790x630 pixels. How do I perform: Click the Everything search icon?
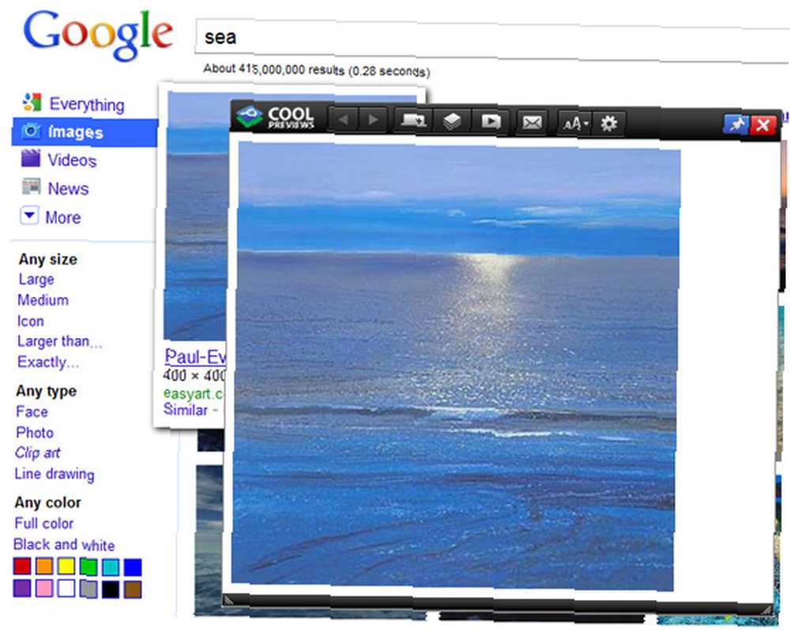pyautogui.click(x=32, y=102)
